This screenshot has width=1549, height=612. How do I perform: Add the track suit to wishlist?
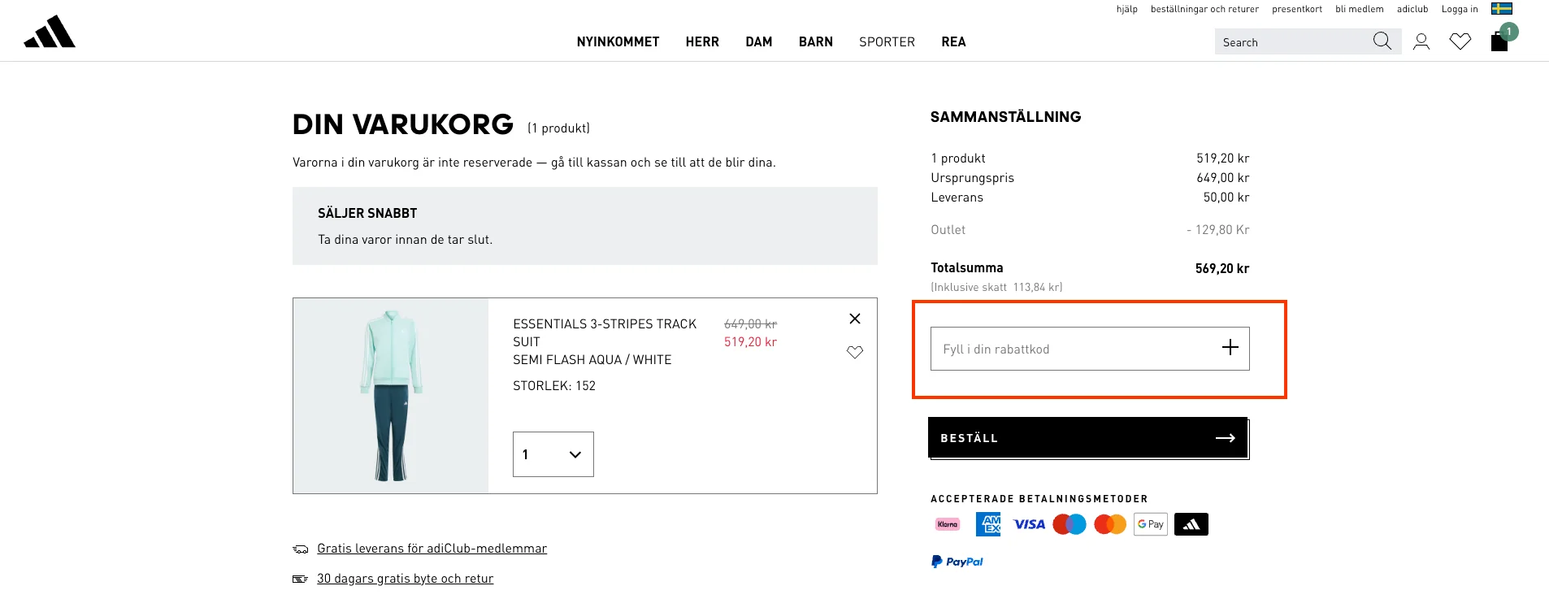854,352
